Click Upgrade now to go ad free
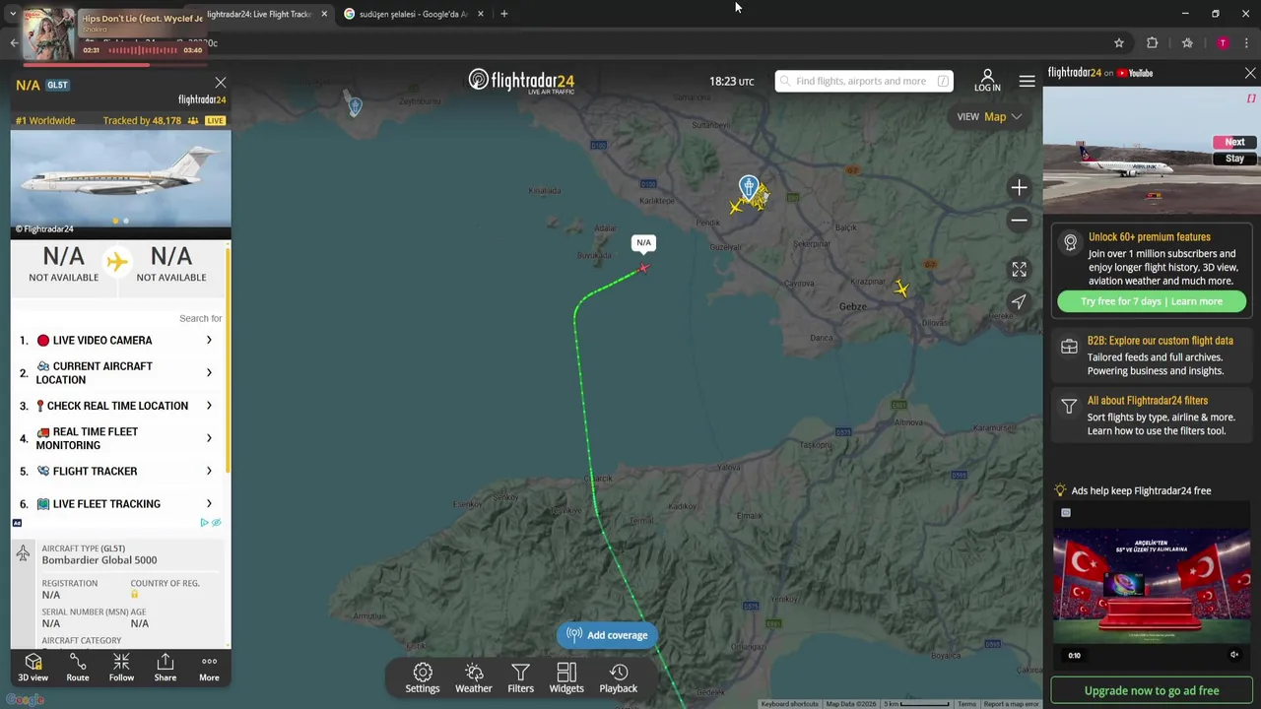This screenshot has height=709, width=1261. [1152, 690]
